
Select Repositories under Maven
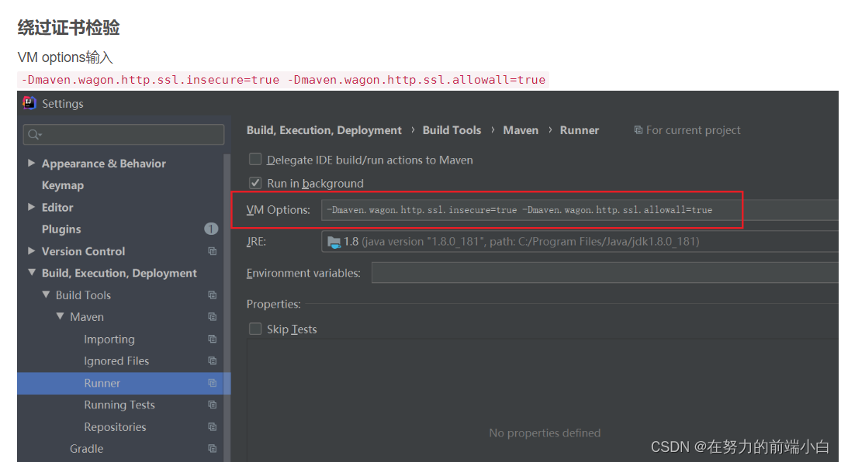point(115,427)
